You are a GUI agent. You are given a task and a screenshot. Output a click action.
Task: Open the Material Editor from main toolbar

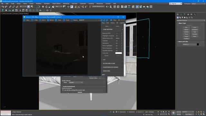(x=133, y=7)
